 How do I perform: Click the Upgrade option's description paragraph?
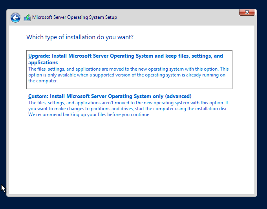[x=128, y=75]
